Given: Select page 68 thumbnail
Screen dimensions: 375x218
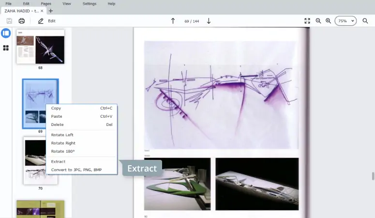Looking at the screenshot, I should pyautogui.click(x=41, y=47).
